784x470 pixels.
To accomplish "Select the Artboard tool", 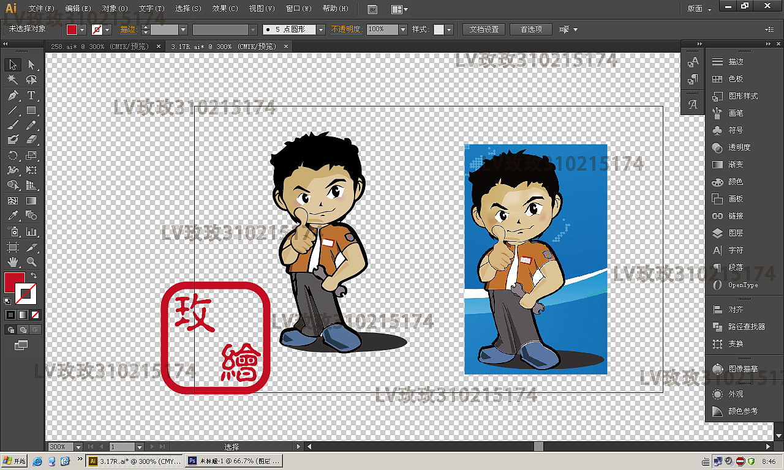I will (13, 247).
